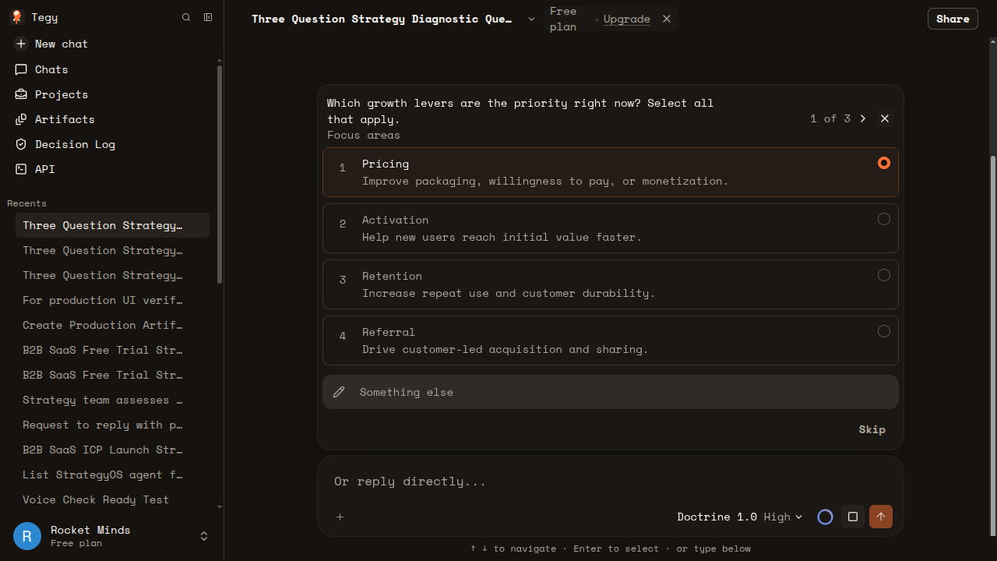The width and height of the screenshot is (997, 561).
Task: Toggle the Pricing option radio
Action: click(884, 163)
